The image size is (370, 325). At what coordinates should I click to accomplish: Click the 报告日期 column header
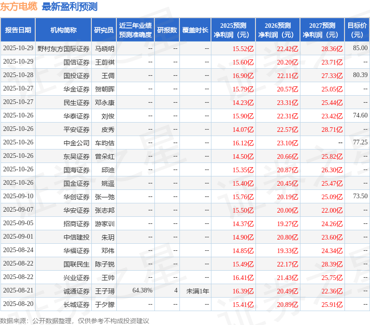(18, 30)
